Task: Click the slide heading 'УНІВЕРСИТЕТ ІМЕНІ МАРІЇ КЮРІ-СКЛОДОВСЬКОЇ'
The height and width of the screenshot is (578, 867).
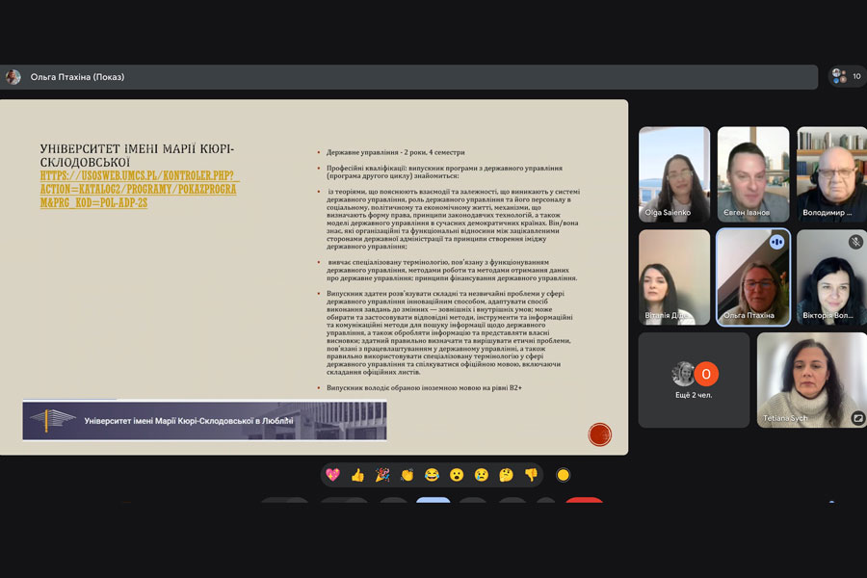Action: coord(137,155)
